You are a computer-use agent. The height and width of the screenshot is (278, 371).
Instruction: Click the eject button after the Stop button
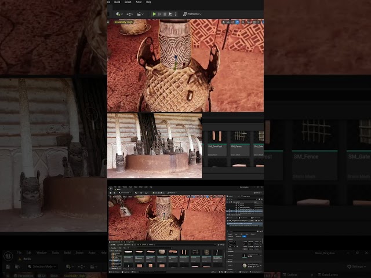pyautogui.click(x=170, y=14)
